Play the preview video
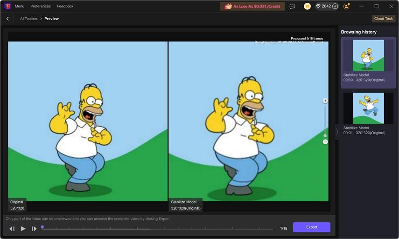The image size is (399, 239). 23,229
